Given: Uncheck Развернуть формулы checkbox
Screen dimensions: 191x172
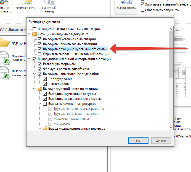Looking at the screenshot, I should click(39, 64).
